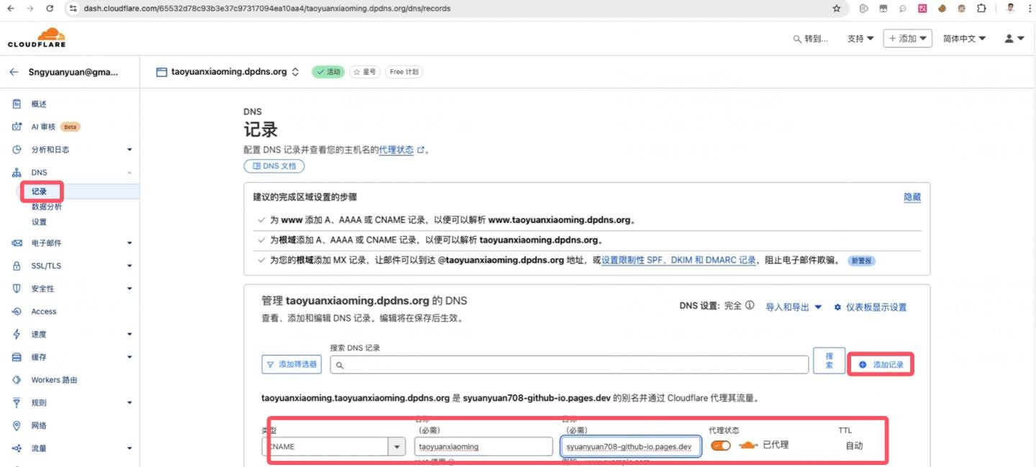
Task: Open the CNAME record type dropdown
Action: click(396, 447)
